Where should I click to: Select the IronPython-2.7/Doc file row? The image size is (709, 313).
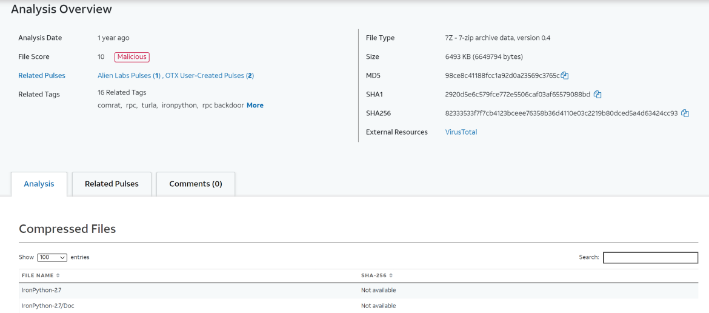(x=48, y=306)
